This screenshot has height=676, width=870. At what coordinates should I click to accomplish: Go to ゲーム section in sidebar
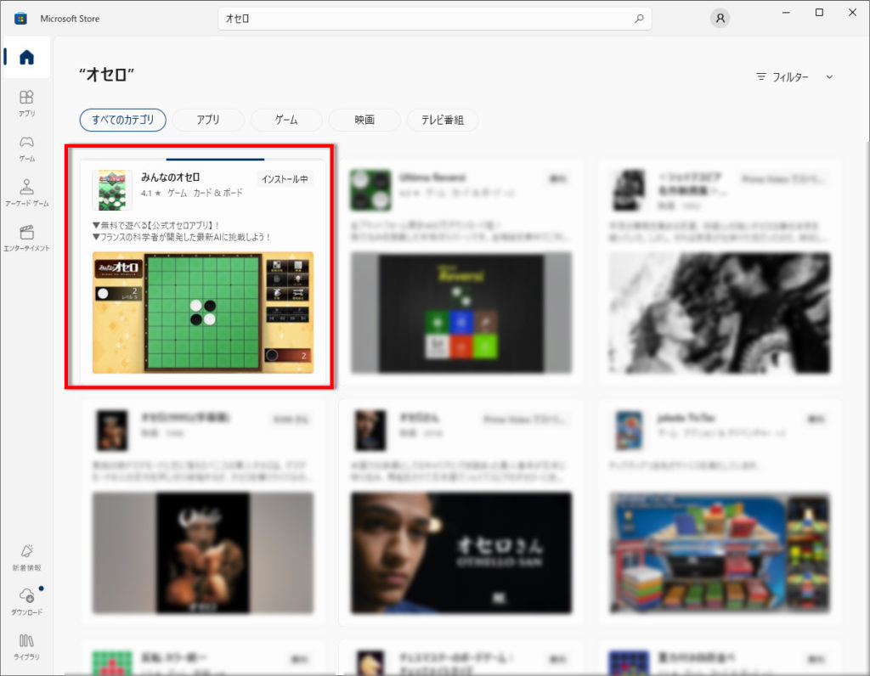point(26,147)
